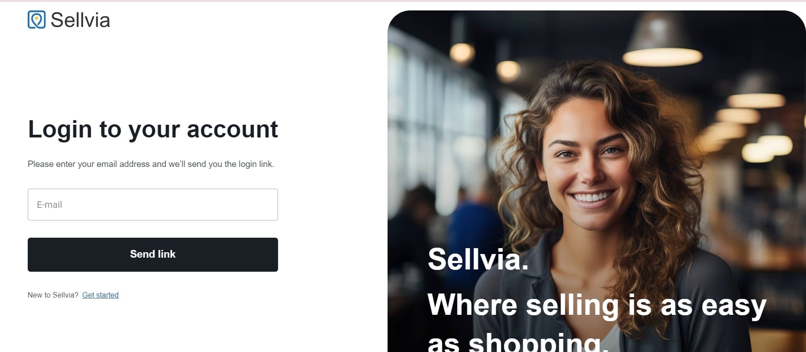Open the Get started link
The width and height of the screenshot is (806, 352).
point(100,295)
